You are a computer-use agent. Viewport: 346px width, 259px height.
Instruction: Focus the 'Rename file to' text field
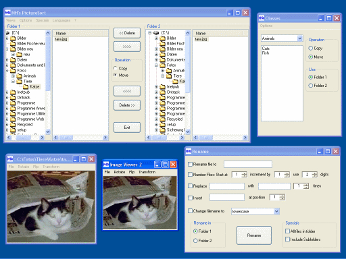[x=248, y=165]
